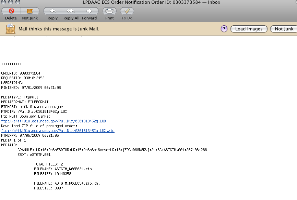The width and height of the screenshot is (297, 200).
Task: Click the ORDERID: 0303373584 line
Action: [21, 73]
